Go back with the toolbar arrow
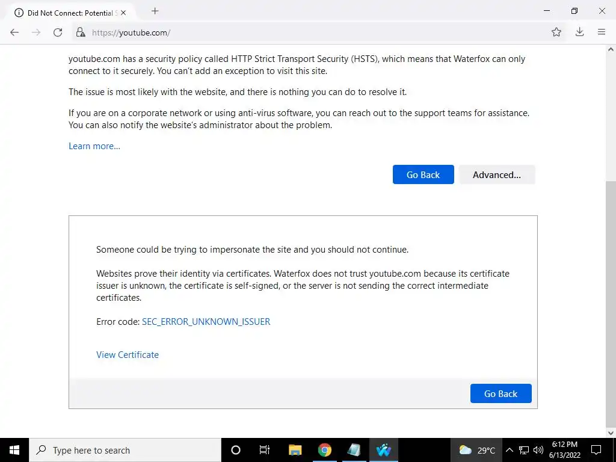The image size is (616, 462). 14,32
